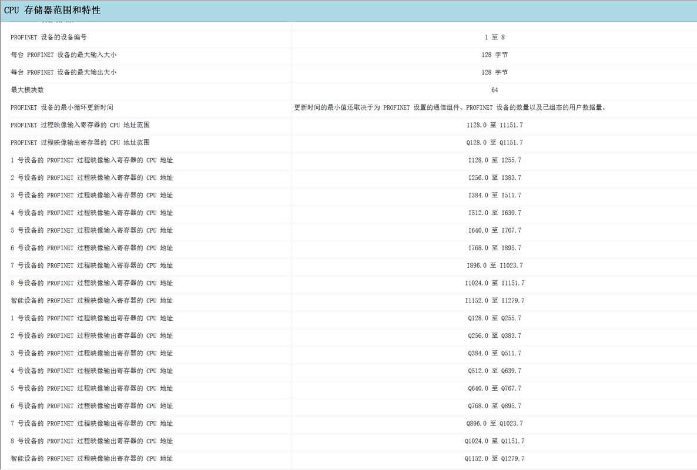The image size is (697, 470).
Task: Select the '5 号设备' output register address label
Action: 92,388
